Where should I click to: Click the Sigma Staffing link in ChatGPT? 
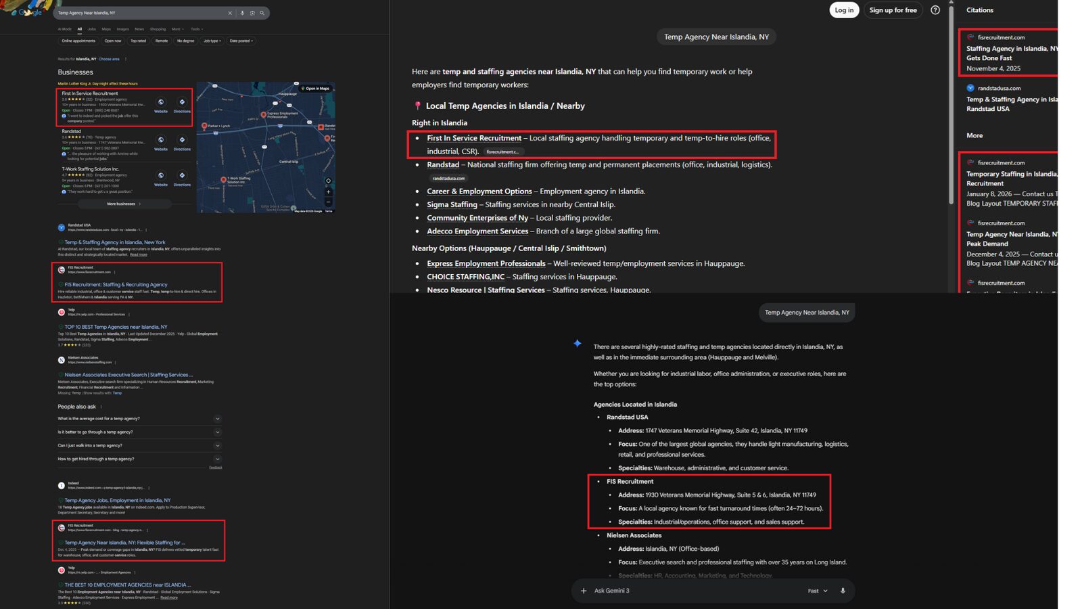pyautogui.click(x=452, y=204)
